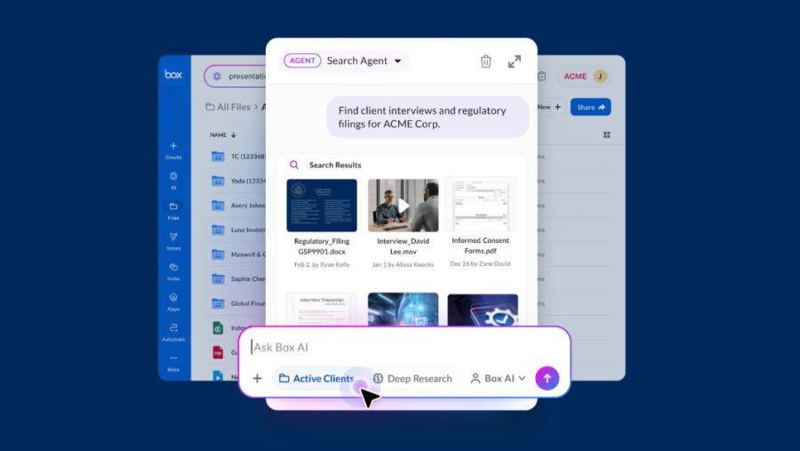Play the Interview_David Lee.mov video
The image size is (800, 451).
click(x=403, y=205)
